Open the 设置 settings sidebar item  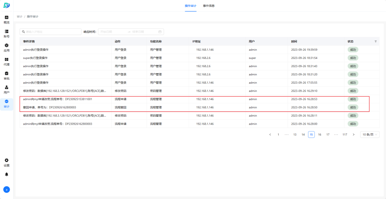pos(7,163)
